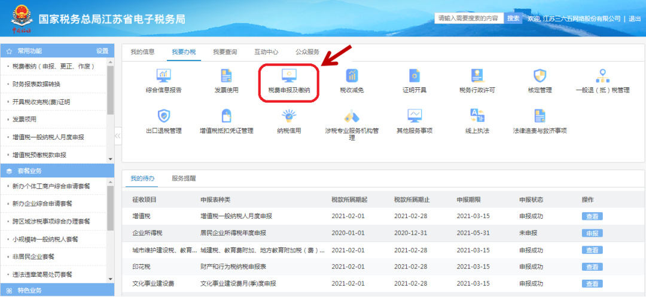The image size is (646, 297).
Task: Click 居民企业所得税年度申报 table cell
Action: point(233,233)
